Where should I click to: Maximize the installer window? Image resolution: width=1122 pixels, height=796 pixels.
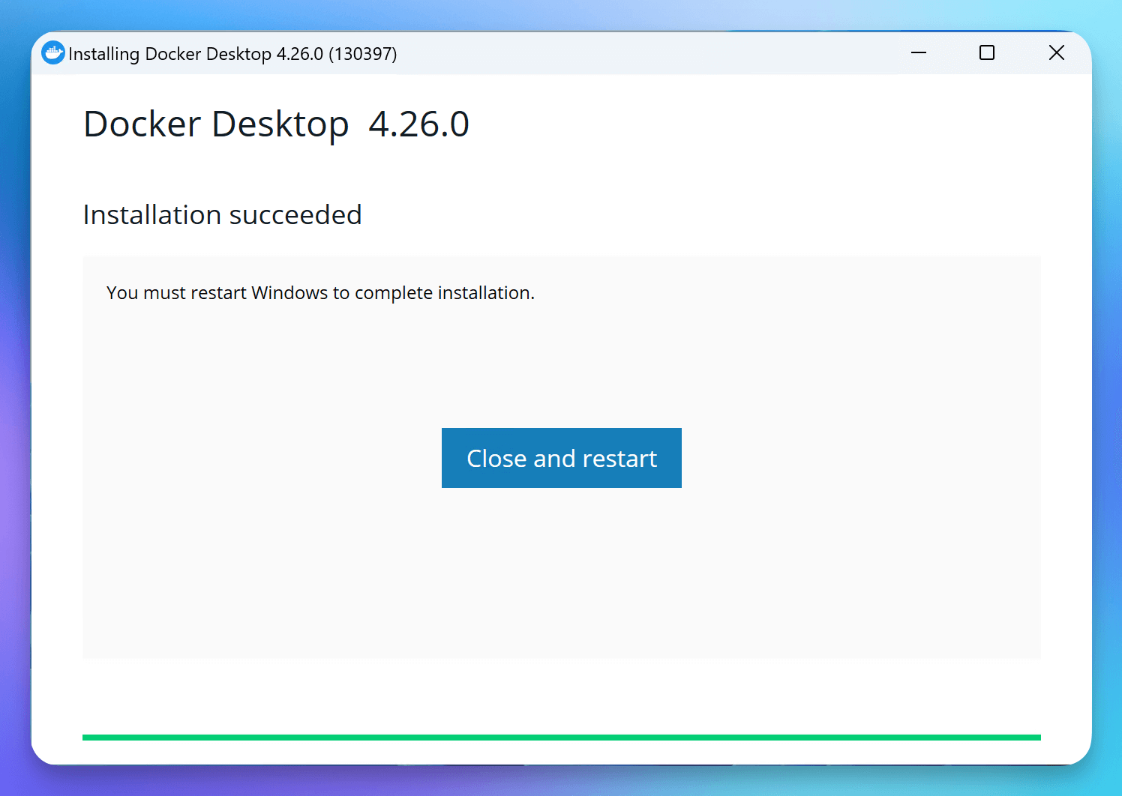986,52
